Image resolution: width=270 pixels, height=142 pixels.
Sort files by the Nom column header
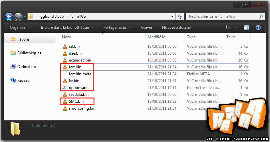pyautogui.click(x=67, y=37)
